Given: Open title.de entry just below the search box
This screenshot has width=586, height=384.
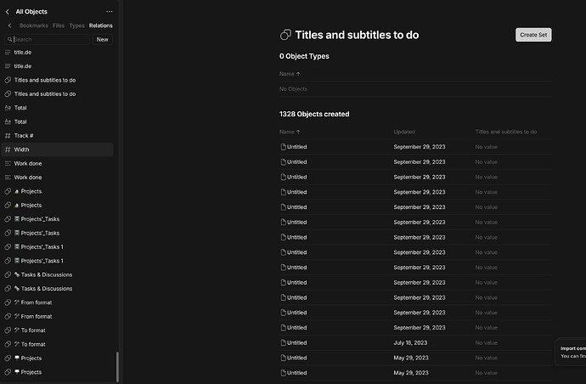Looking at the screenshot, I should (57, 53).
